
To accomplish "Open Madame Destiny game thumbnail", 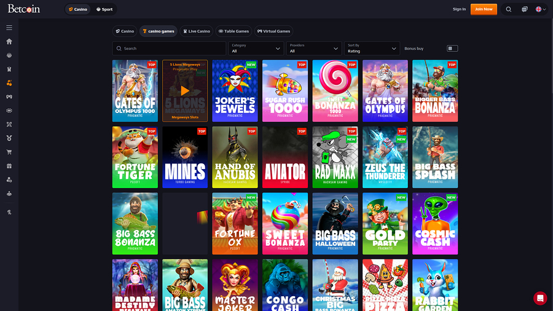I will point(135,285).
